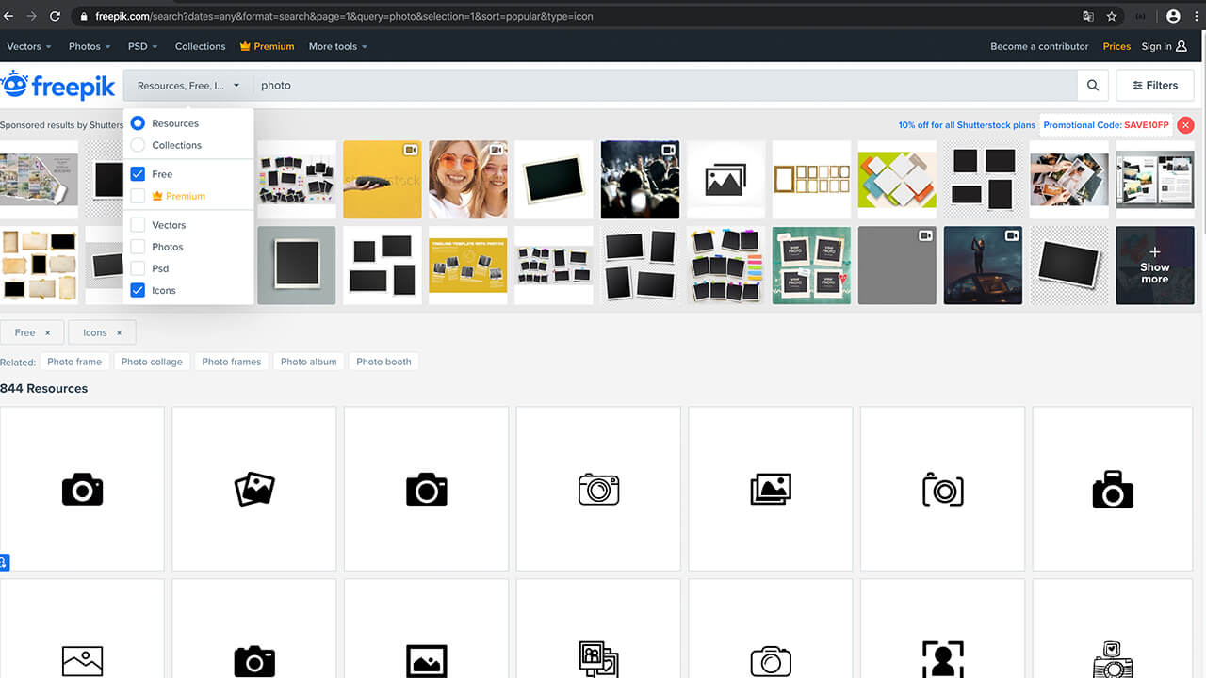Remove the Free filter tag
The width and height of the screenshot is (1206, 678).
[x=47, y=332]
